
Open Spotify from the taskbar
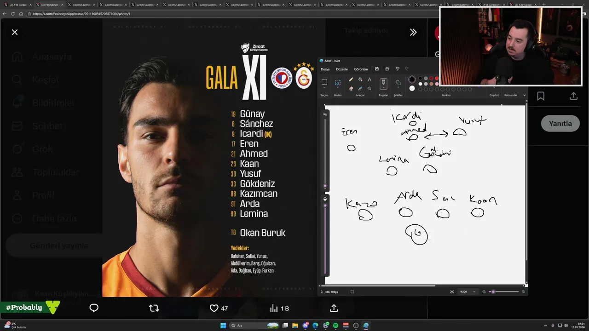coord(335,325)
